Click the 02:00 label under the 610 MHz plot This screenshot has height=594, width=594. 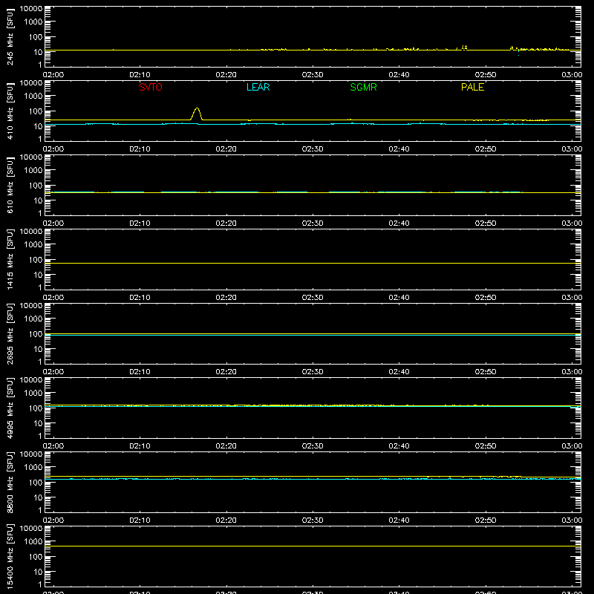53,223
